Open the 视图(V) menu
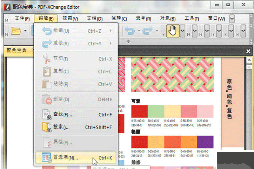 pos(70,19)
